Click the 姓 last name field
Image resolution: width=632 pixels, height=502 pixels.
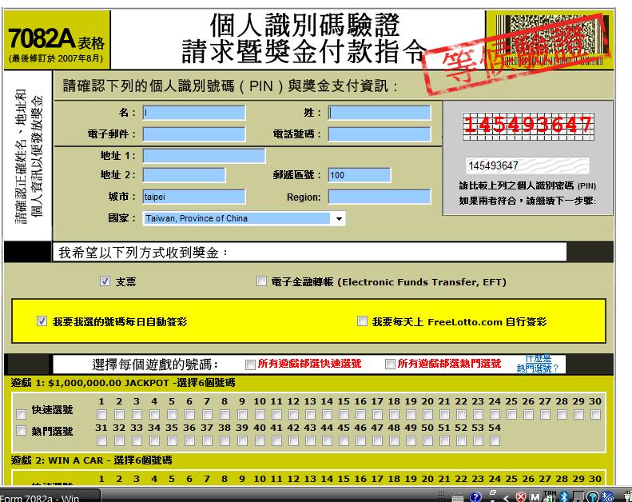coord(380,113)
